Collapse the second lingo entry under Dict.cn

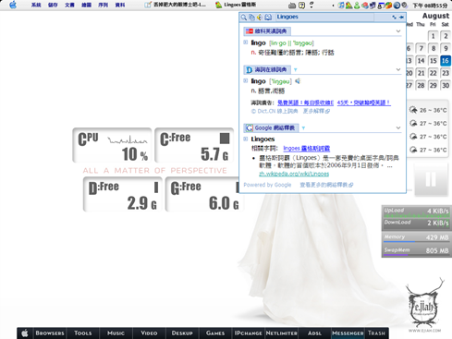246,80
